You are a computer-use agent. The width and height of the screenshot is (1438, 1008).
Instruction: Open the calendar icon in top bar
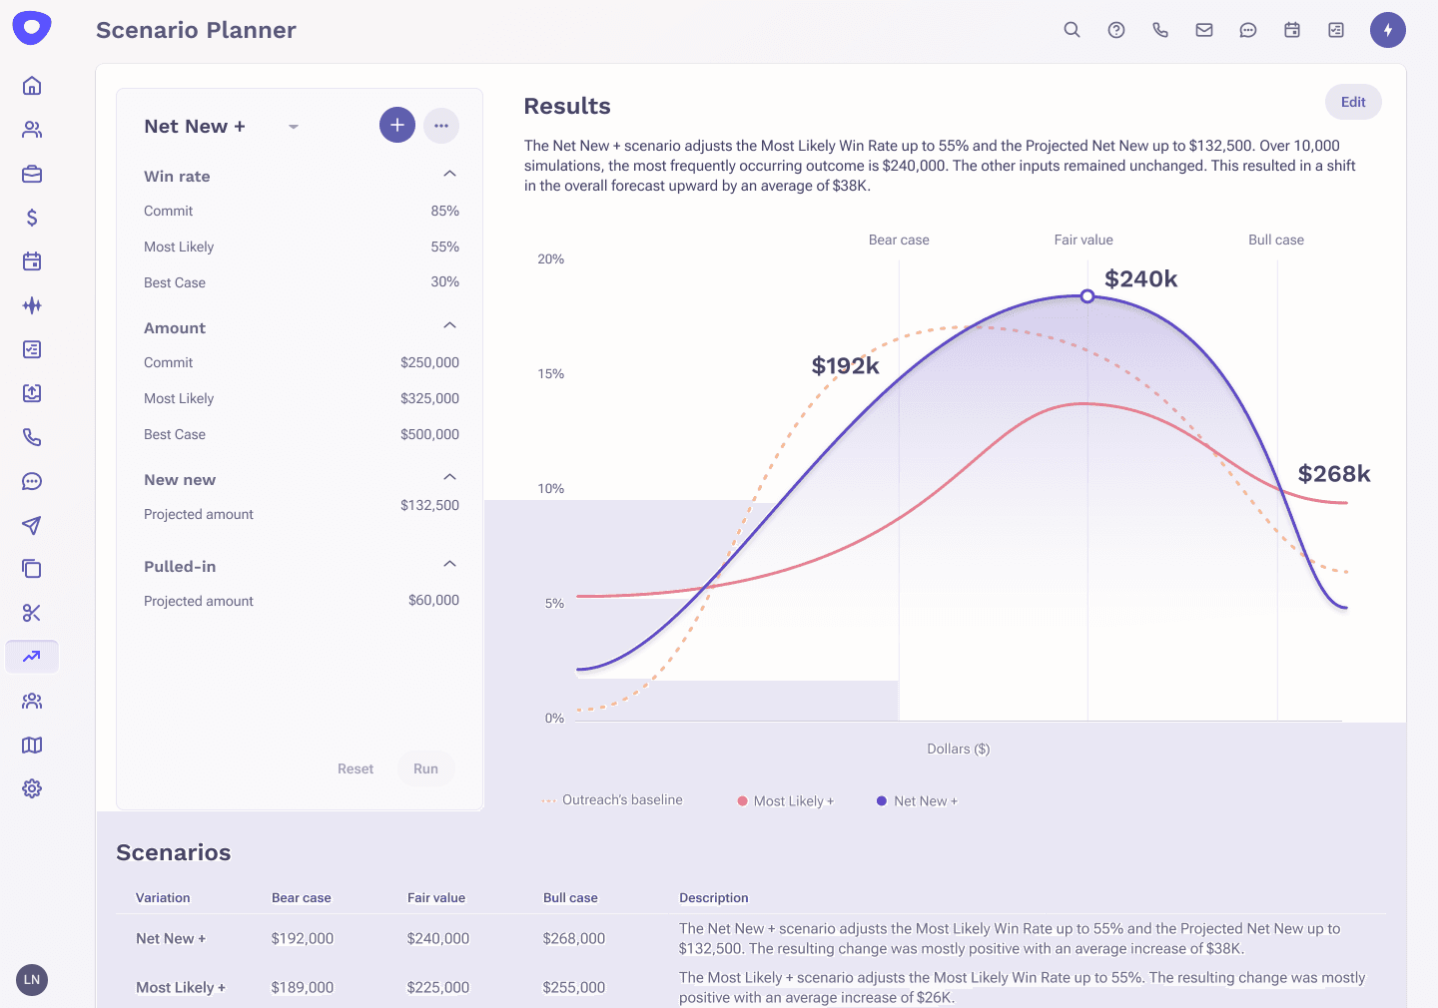[1292, 30]
